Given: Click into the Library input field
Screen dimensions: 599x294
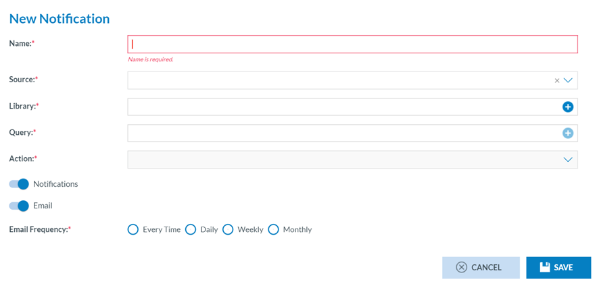Looking at the screenshot, I should point(338,107).
